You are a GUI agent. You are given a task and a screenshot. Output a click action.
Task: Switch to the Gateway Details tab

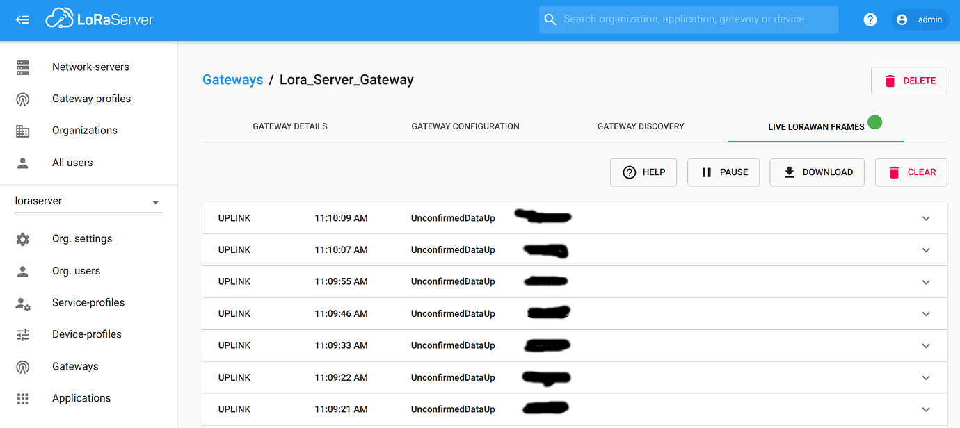pos(290,126)
